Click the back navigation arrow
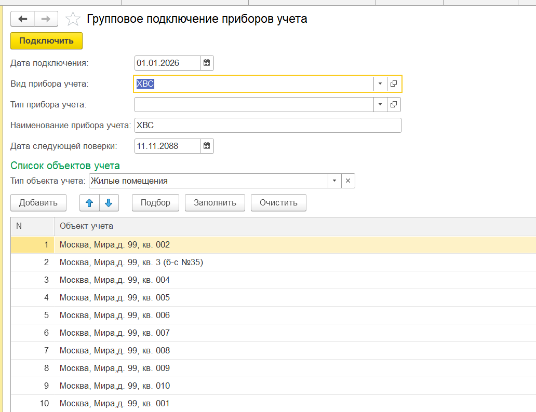Screen dimensions: 536x412 22,19
